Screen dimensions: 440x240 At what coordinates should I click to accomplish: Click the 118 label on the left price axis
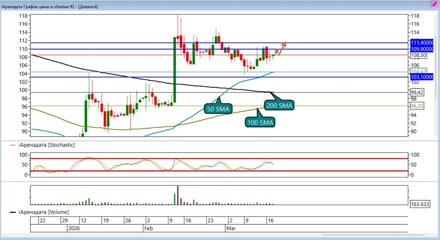pos(23,16)
